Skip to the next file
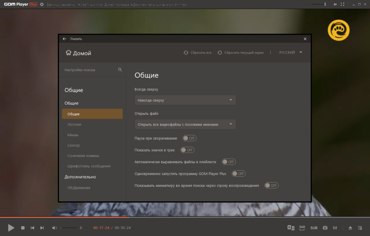Image resolution: width=370 pixels, height=236 pixels. point(42,227)
